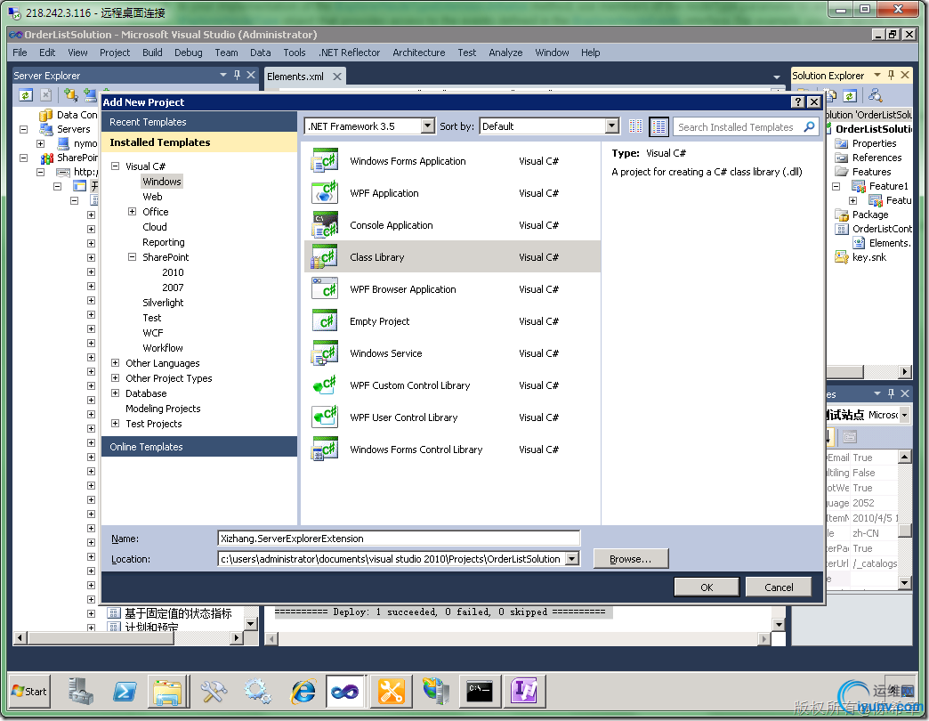
Task: Select the Empty Project template icon
Action: (325, 320)
